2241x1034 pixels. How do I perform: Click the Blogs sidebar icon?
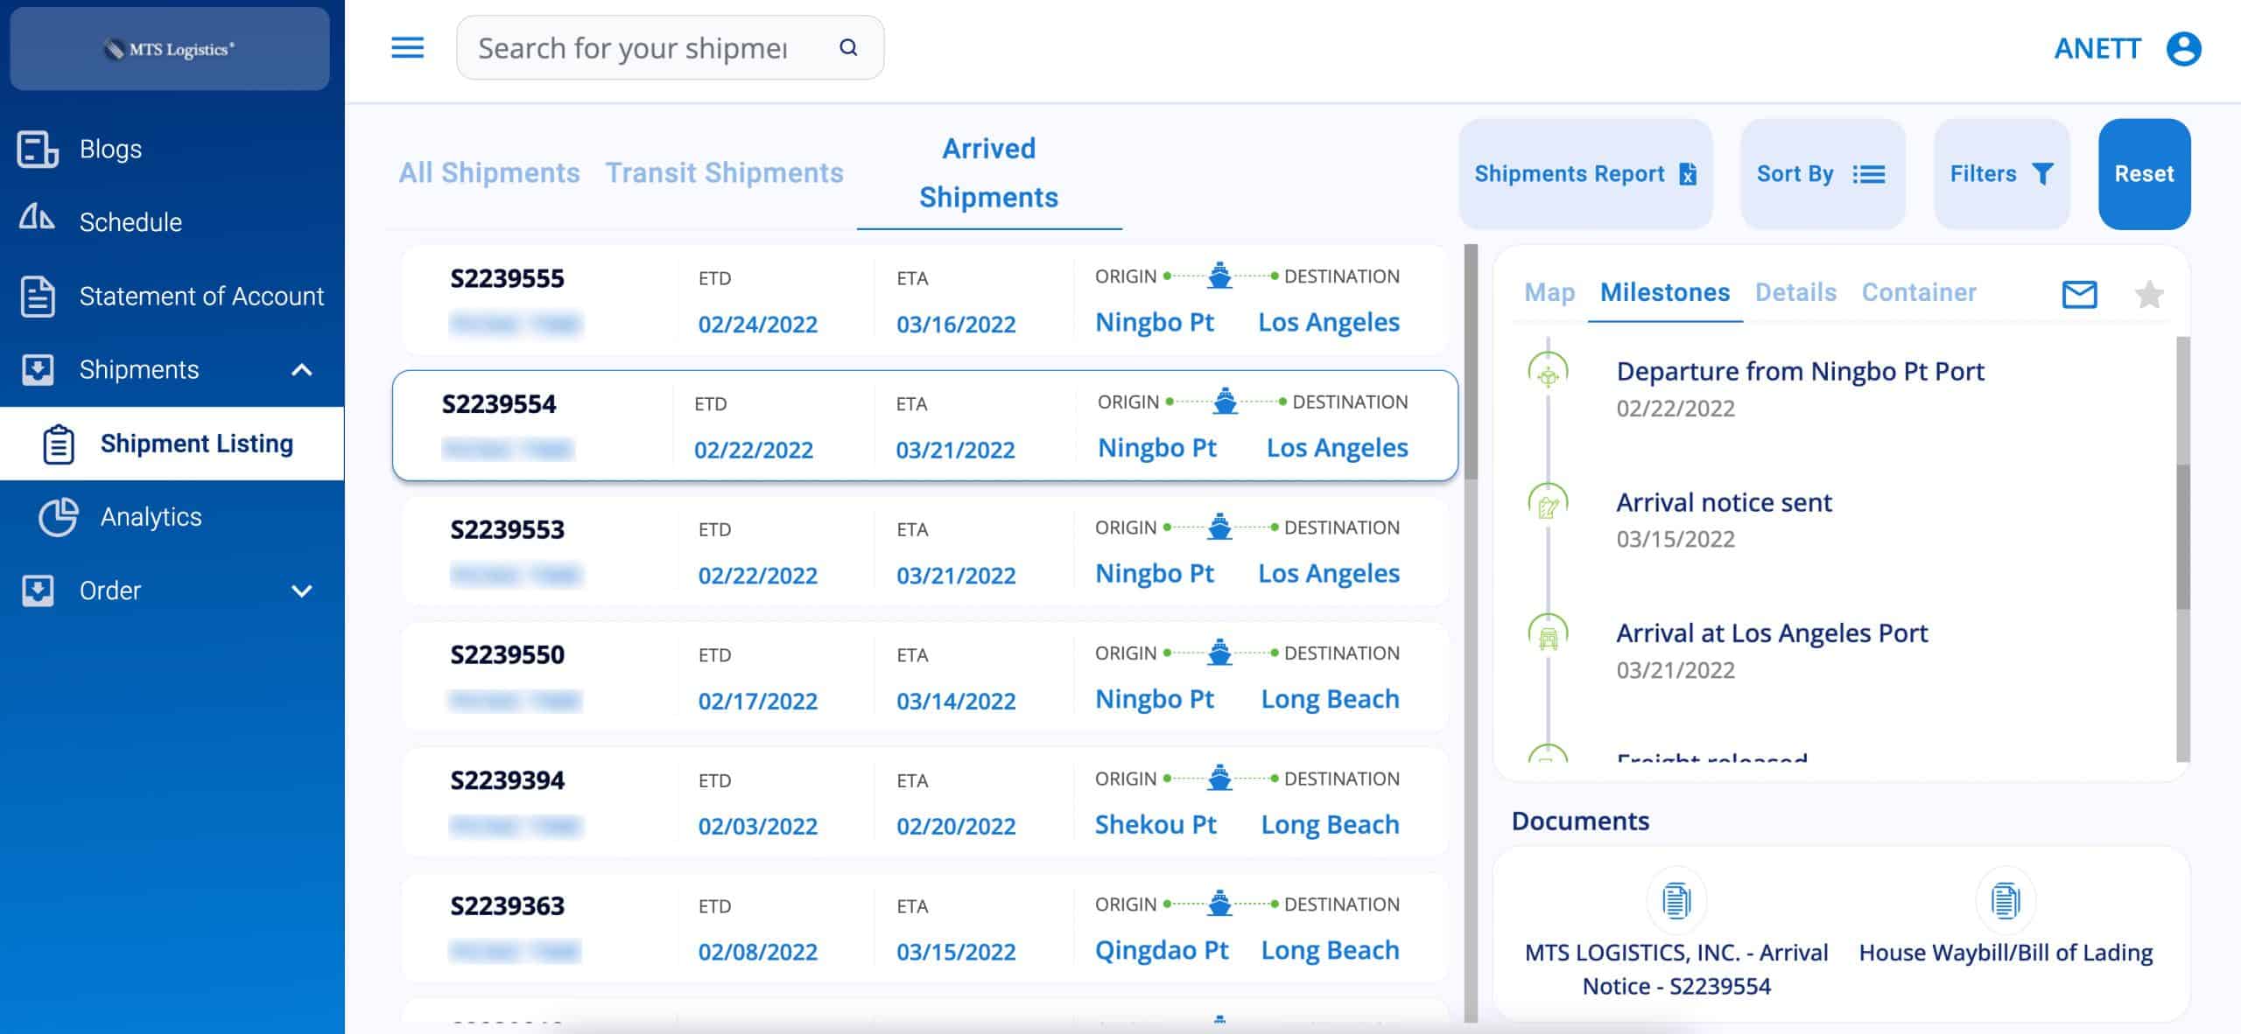[38, 149]
